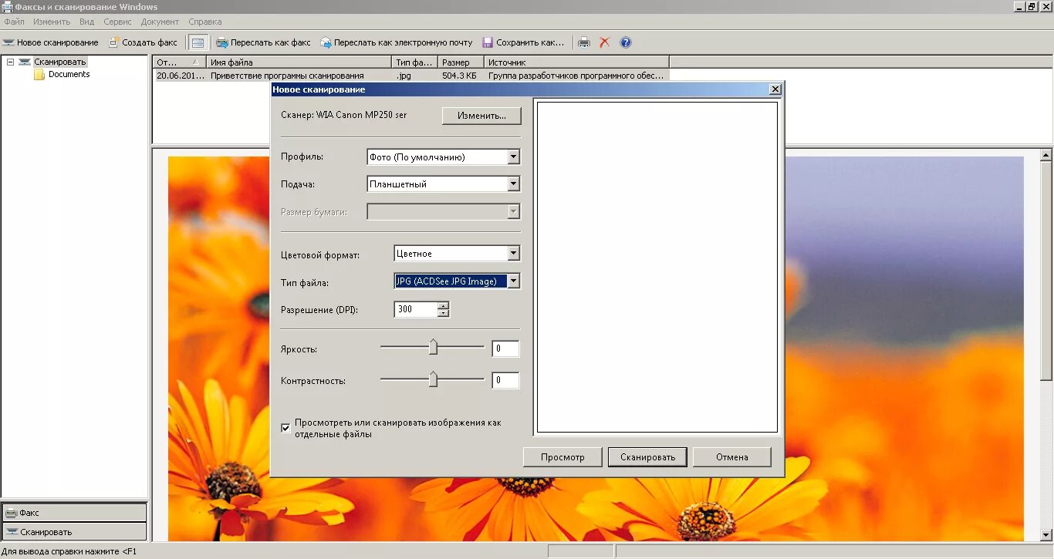Sort by the 'Имя файла' column header
The image size is (1054, 559).
(299, 62)
